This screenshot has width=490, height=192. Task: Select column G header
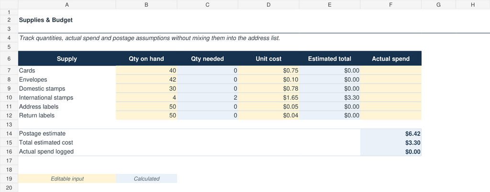point(438,5)
